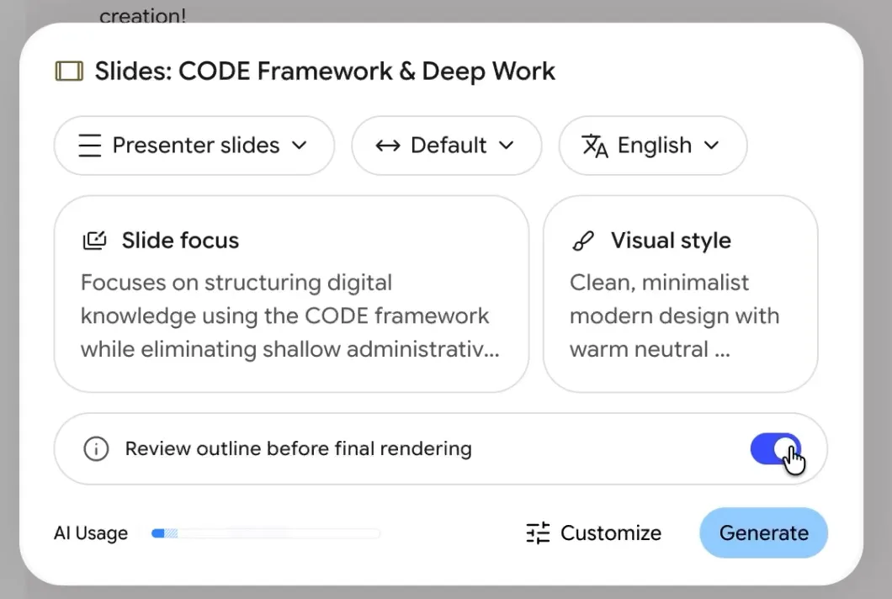This screenshot has width=892, height=599.
Task: Toggle Review outline before final rendering switch
Action: click(x=775, y=448)
